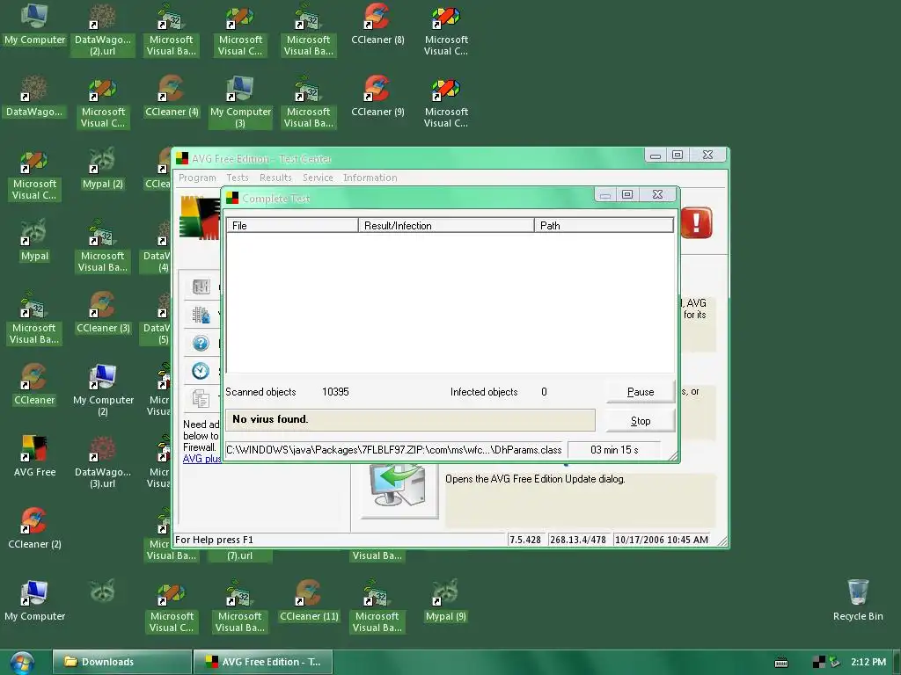Click the on-screen keyboard tray icon
The image size is (901, 675).
point(781,663)
